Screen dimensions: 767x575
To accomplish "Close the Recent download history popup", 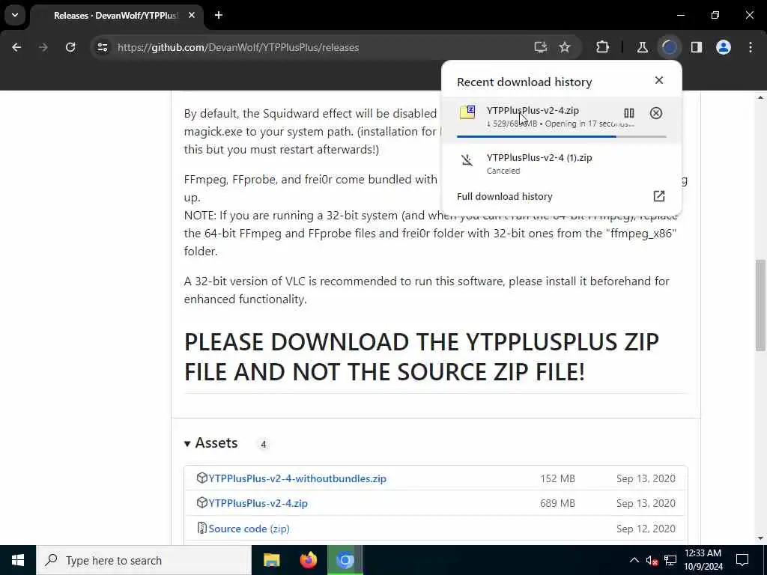I will click(x=659, y=80).
